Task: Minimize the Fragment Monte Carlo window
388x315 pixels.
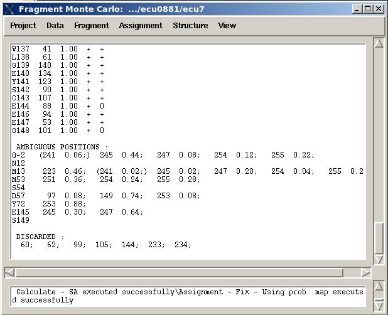Action: click(x=357, y=9)
